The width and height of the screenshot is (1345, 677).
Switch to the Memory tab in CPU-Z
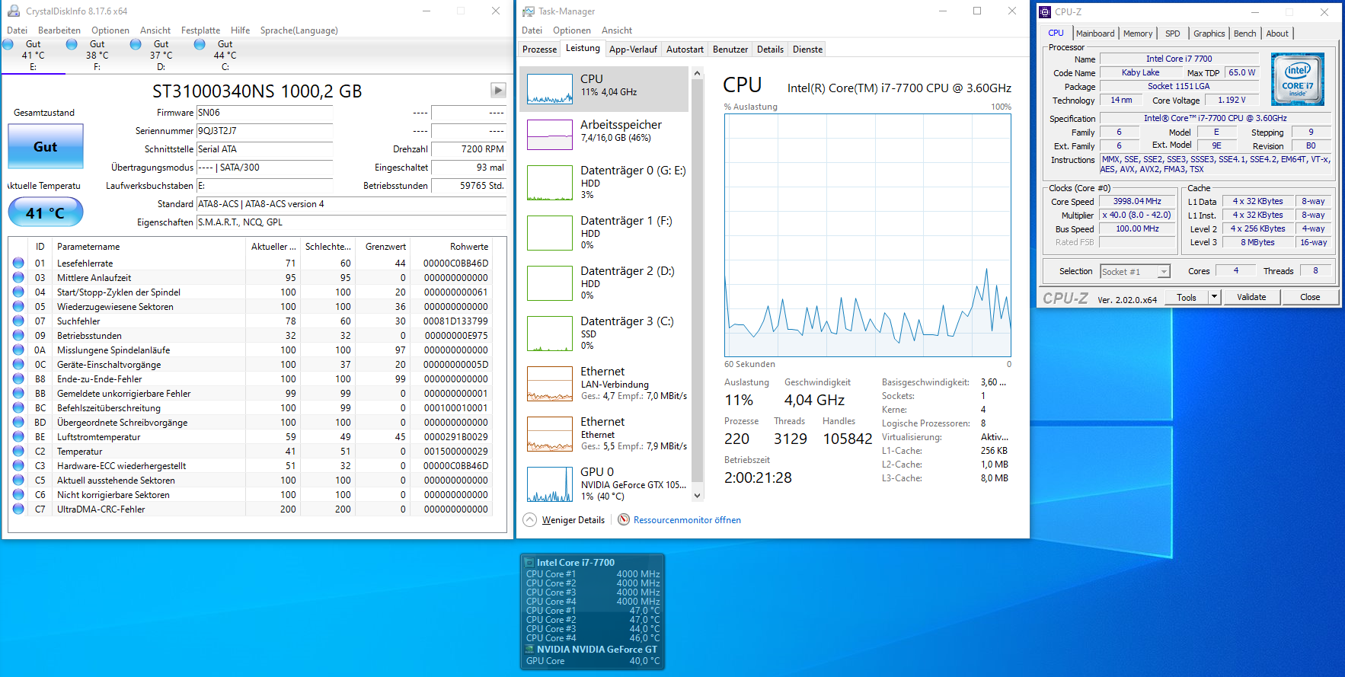pyautogui.click(x=1137, y=34)
